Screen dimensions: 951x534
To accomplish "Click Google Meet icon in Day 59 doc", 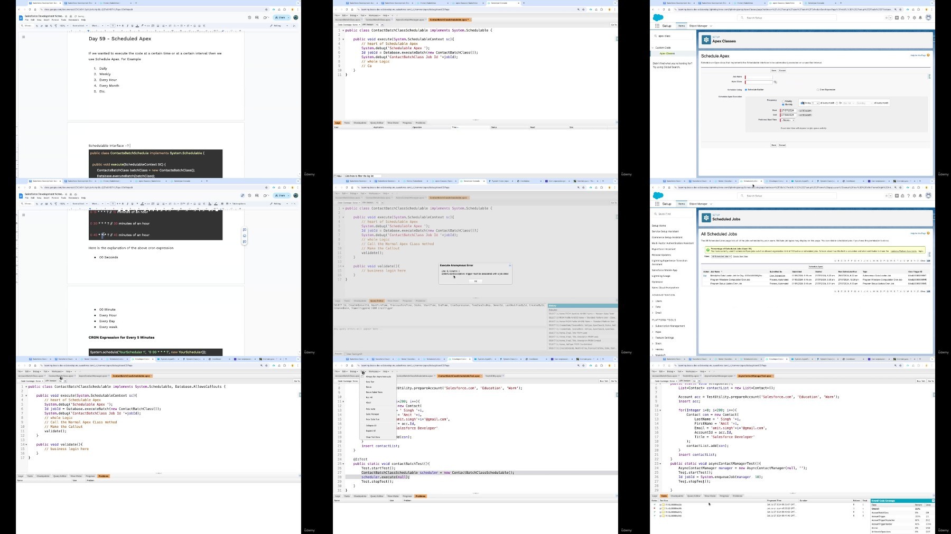I will tap(266, 17).
